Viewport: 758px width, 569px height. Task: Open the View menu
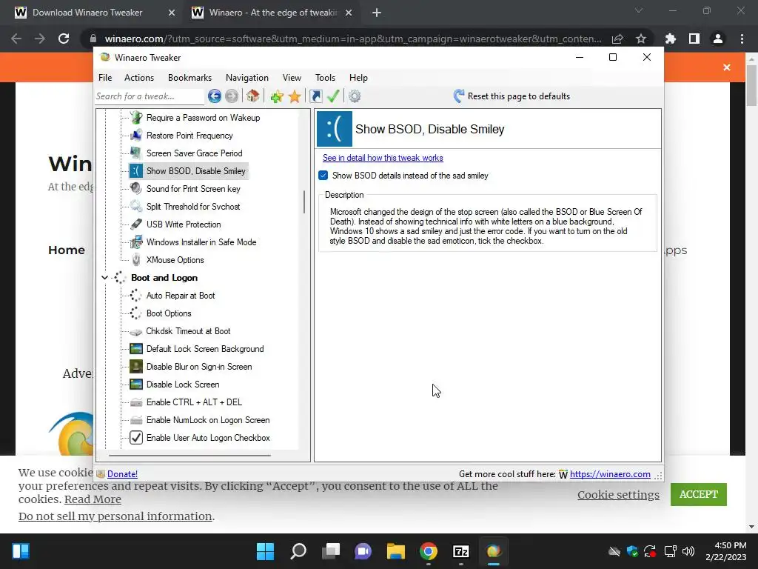pos(292,77)
